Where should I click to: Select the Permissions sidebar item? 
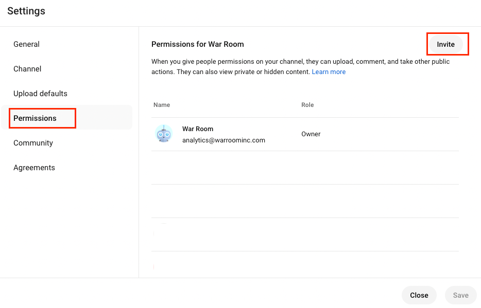[x=35, y=118]
